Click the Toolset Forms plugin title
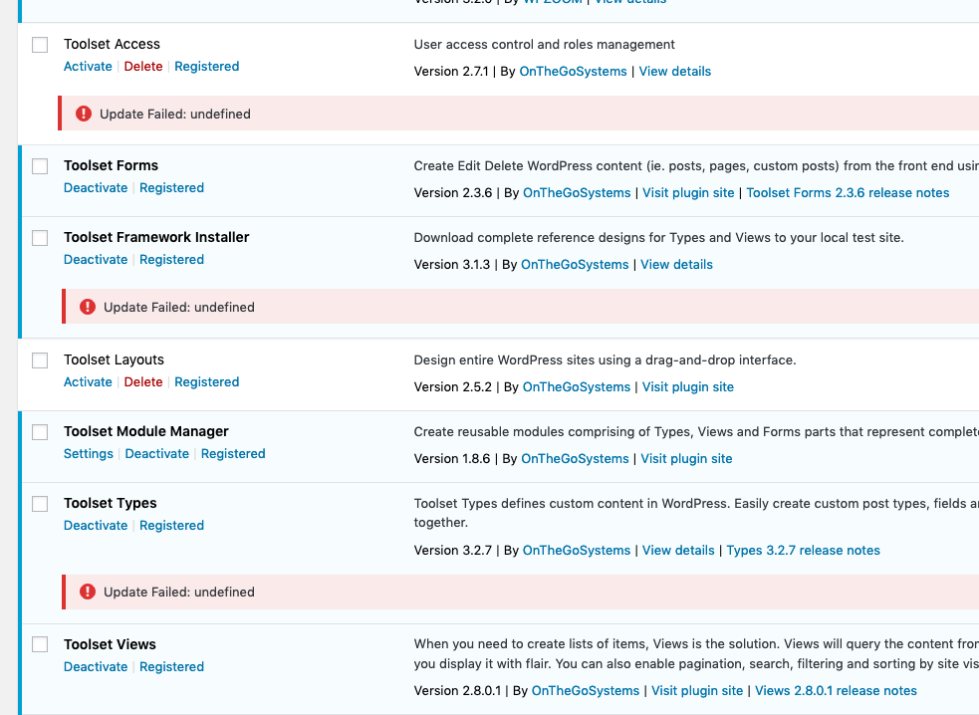 tap(112, 166)
